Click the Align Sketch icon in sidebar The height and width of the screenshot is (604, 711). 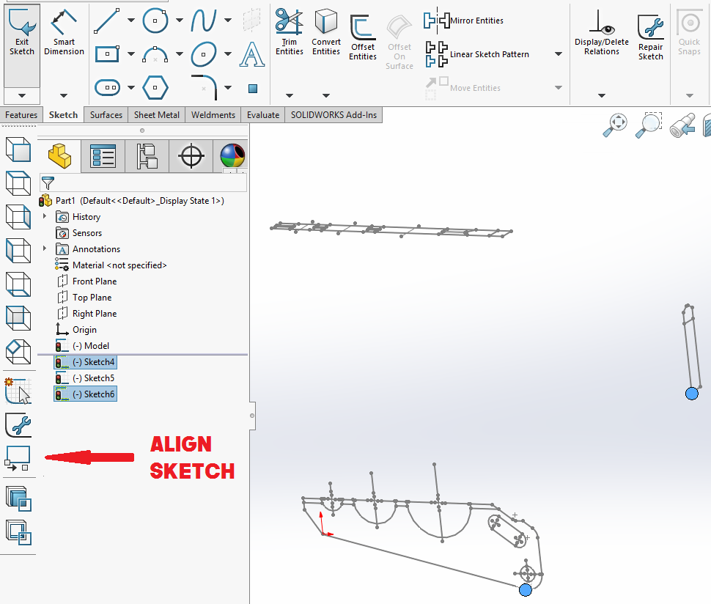point(18,458)
